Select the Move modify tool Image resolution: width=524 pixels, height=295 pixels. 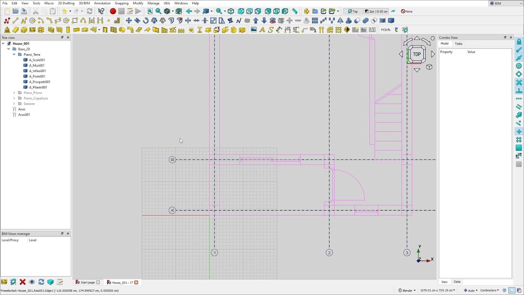[129, 20]
